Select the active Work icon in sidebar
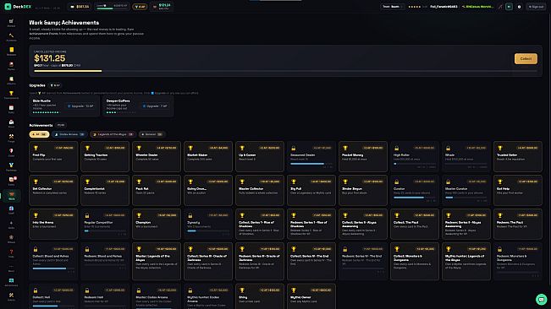Viewport: 551px width, 309px height. tap(12, 196)
